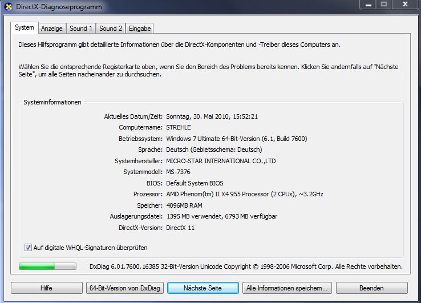Click the DirectX icon in the title bar
Screen dimensions: 421x303
[9, 6]
